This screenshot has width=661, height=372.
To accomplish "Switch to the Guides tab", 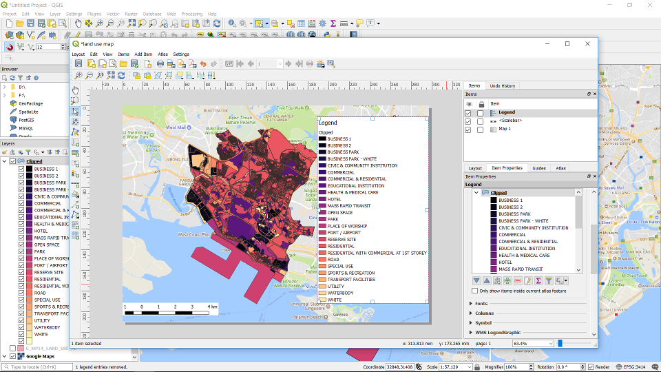I will 538,168.
